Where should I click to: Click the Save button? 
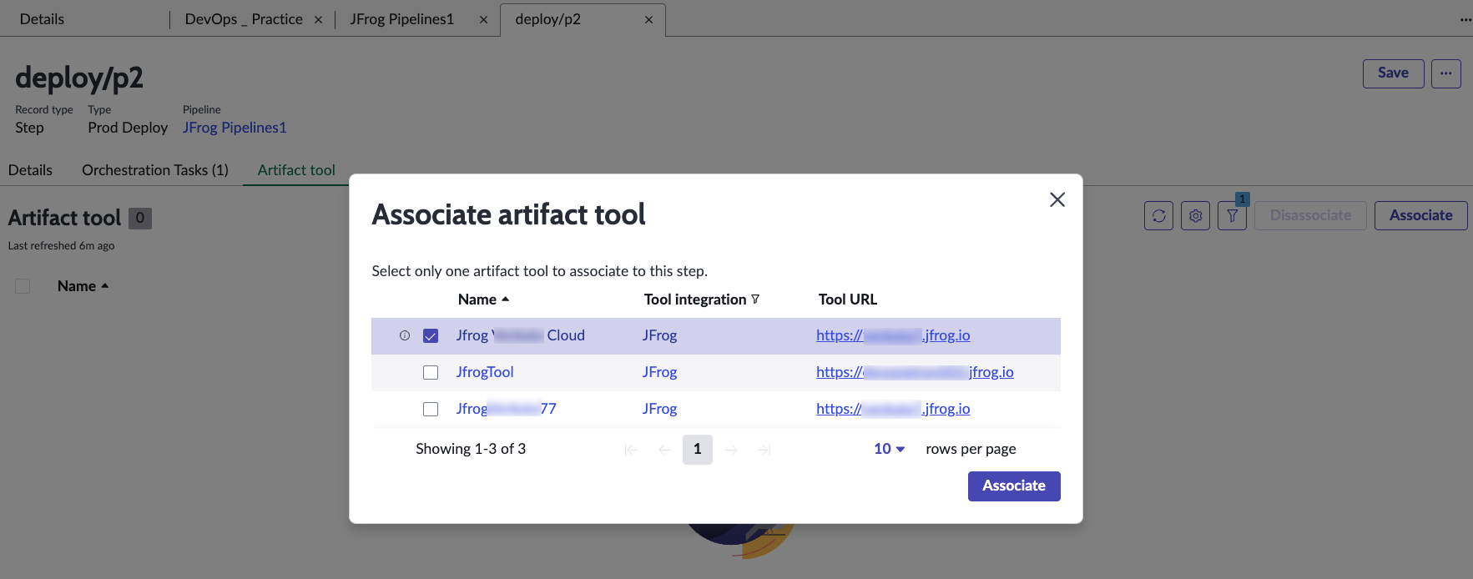[x=1393, y=73]
